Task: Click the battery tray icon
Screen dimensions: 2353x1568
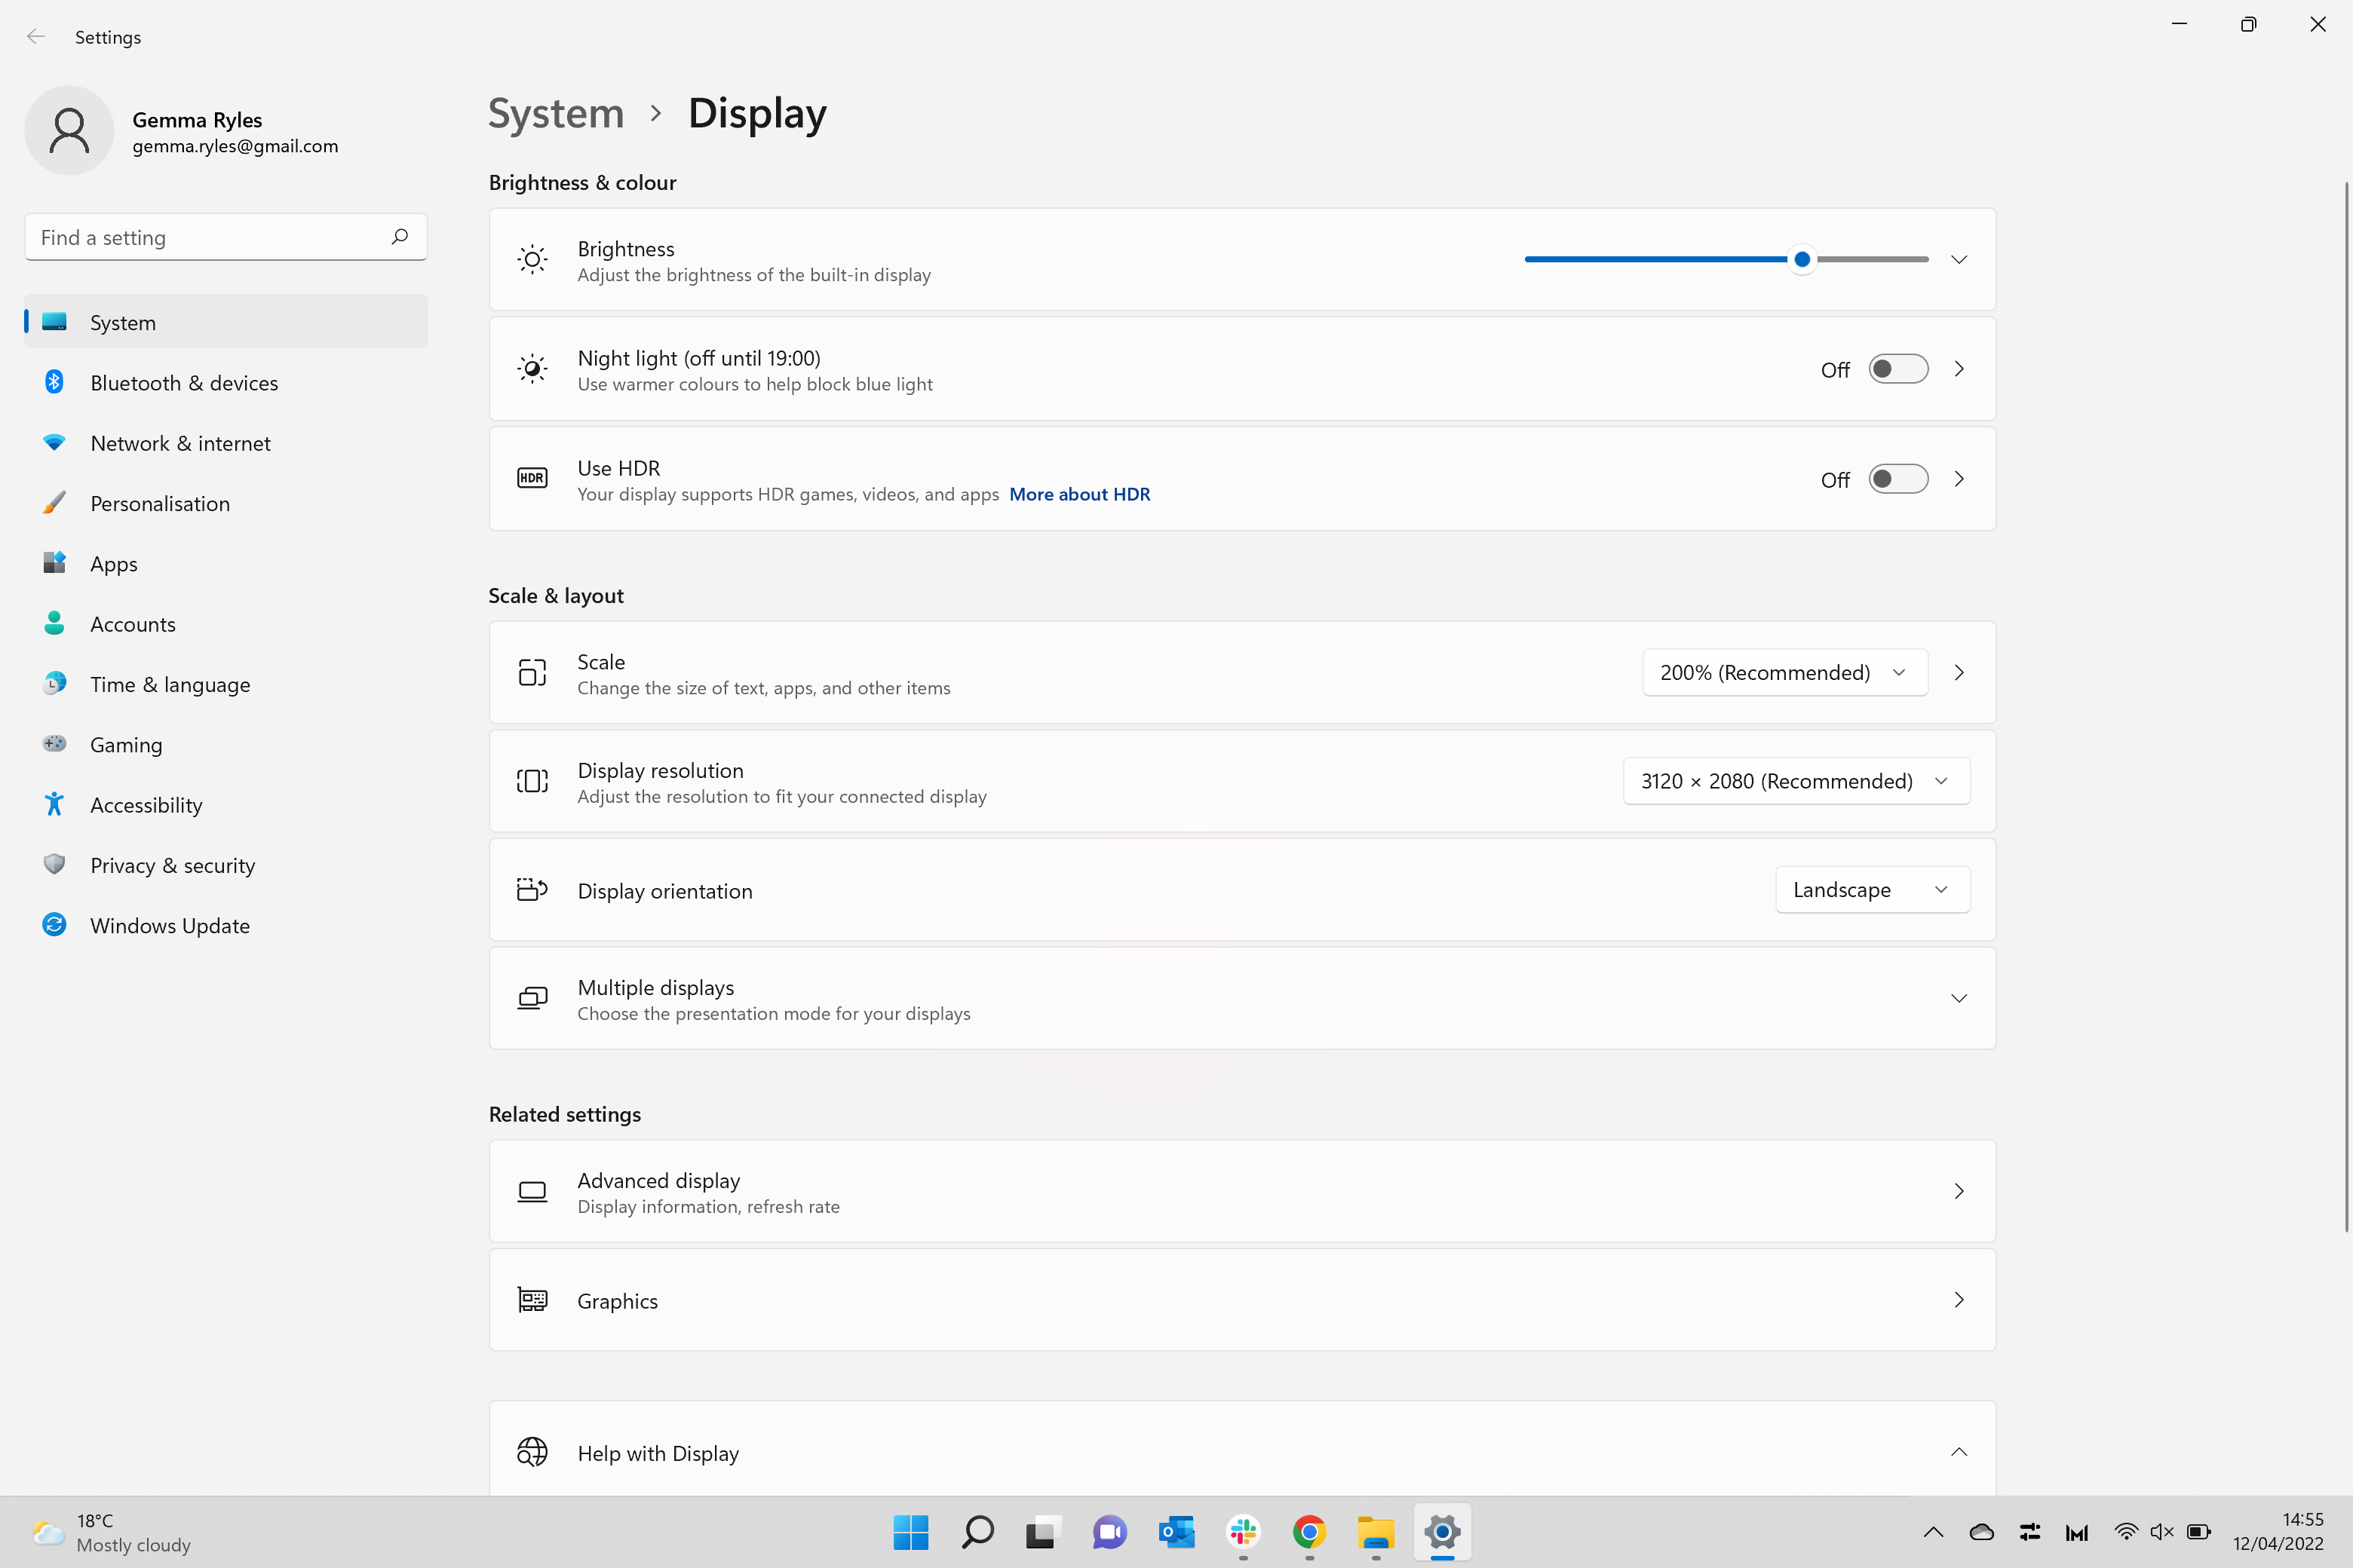Action: [2199, 1532]
